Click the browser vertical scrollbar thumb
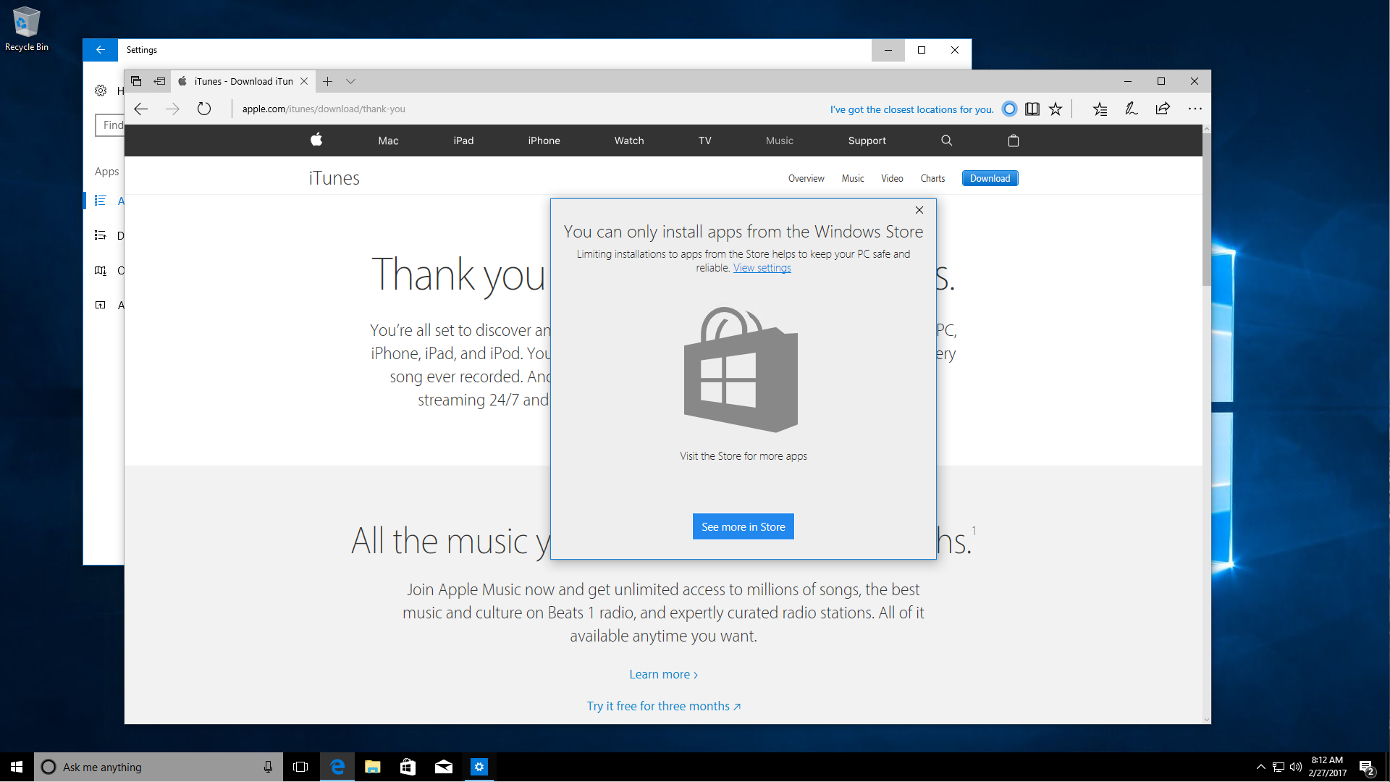 pyautogui.click(x=1206, y=209)
